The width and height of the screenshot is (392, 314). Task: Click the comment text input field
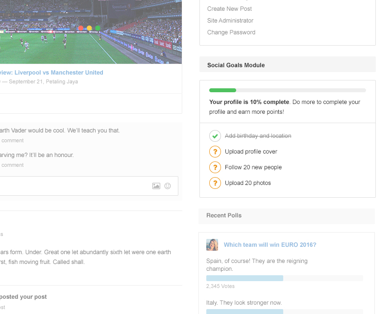(73, 186)
